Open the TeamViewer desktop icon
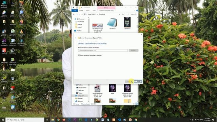Image resolution: width=217 pixels, height=122 pixels. point(13,108)
